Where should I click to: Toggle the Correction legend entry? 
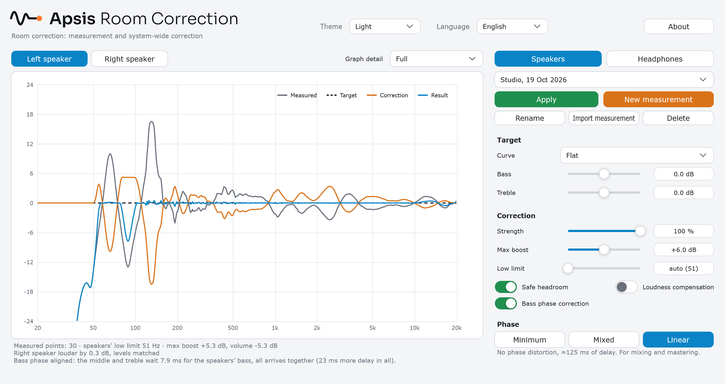387,95
